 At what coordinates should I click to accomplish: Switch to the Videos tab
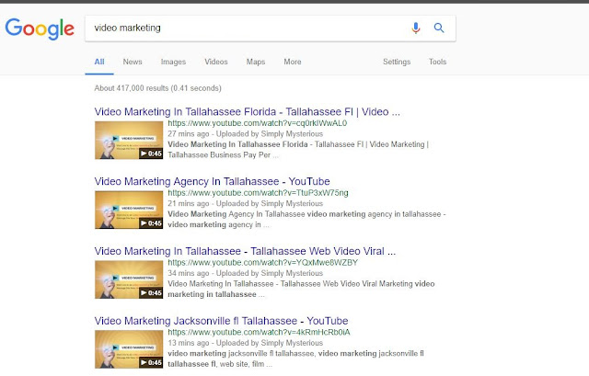point(216,62)
